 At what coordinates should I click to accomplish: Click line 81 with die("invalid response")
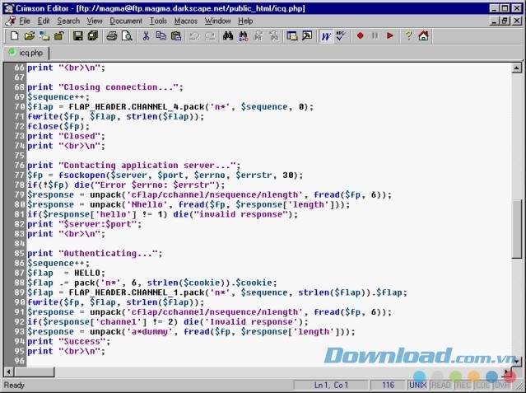coord(162,214)
